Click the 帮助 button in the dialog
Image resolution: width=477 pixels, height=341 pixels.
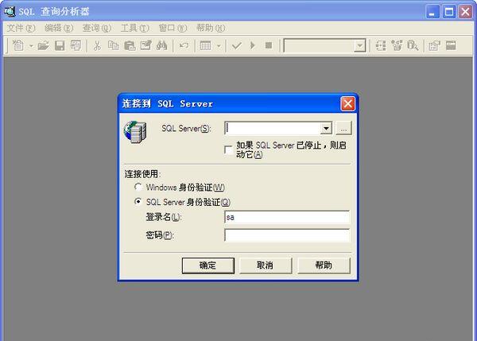(324, 265)
